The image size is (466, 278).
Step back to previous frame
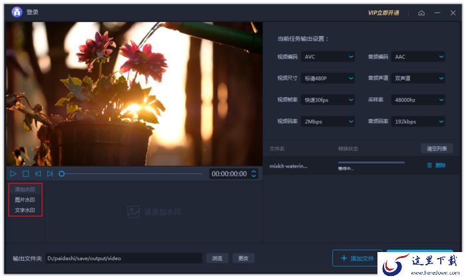38,174
